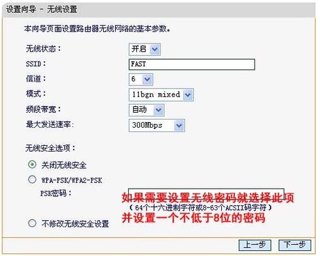
Task: Choose the 不修改无线安全设置 radio button
Action: [x=32, y=223]
